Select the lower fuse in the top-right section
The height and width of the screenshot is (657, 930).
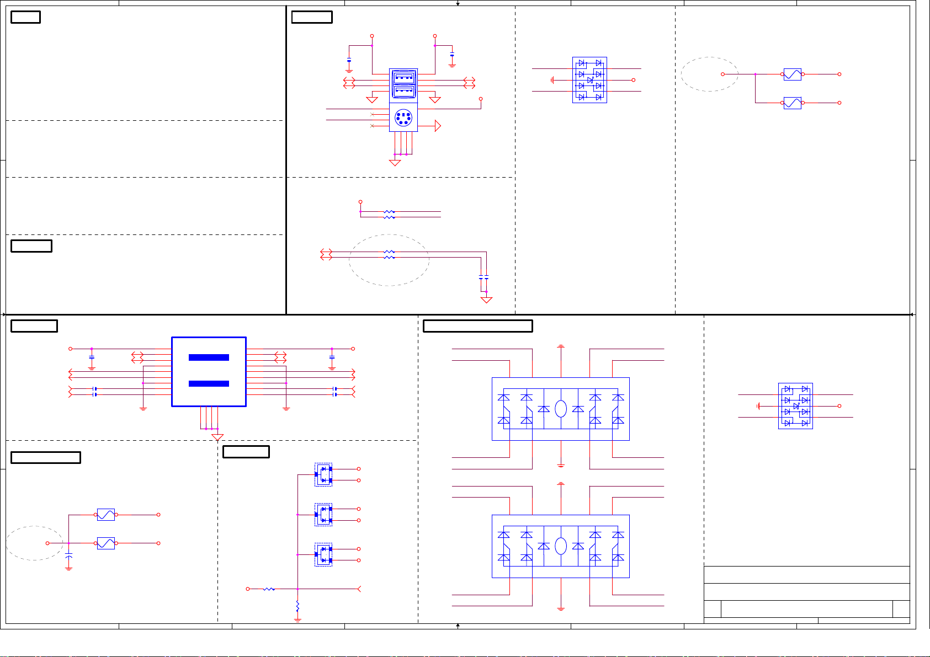tap(793, 103)
